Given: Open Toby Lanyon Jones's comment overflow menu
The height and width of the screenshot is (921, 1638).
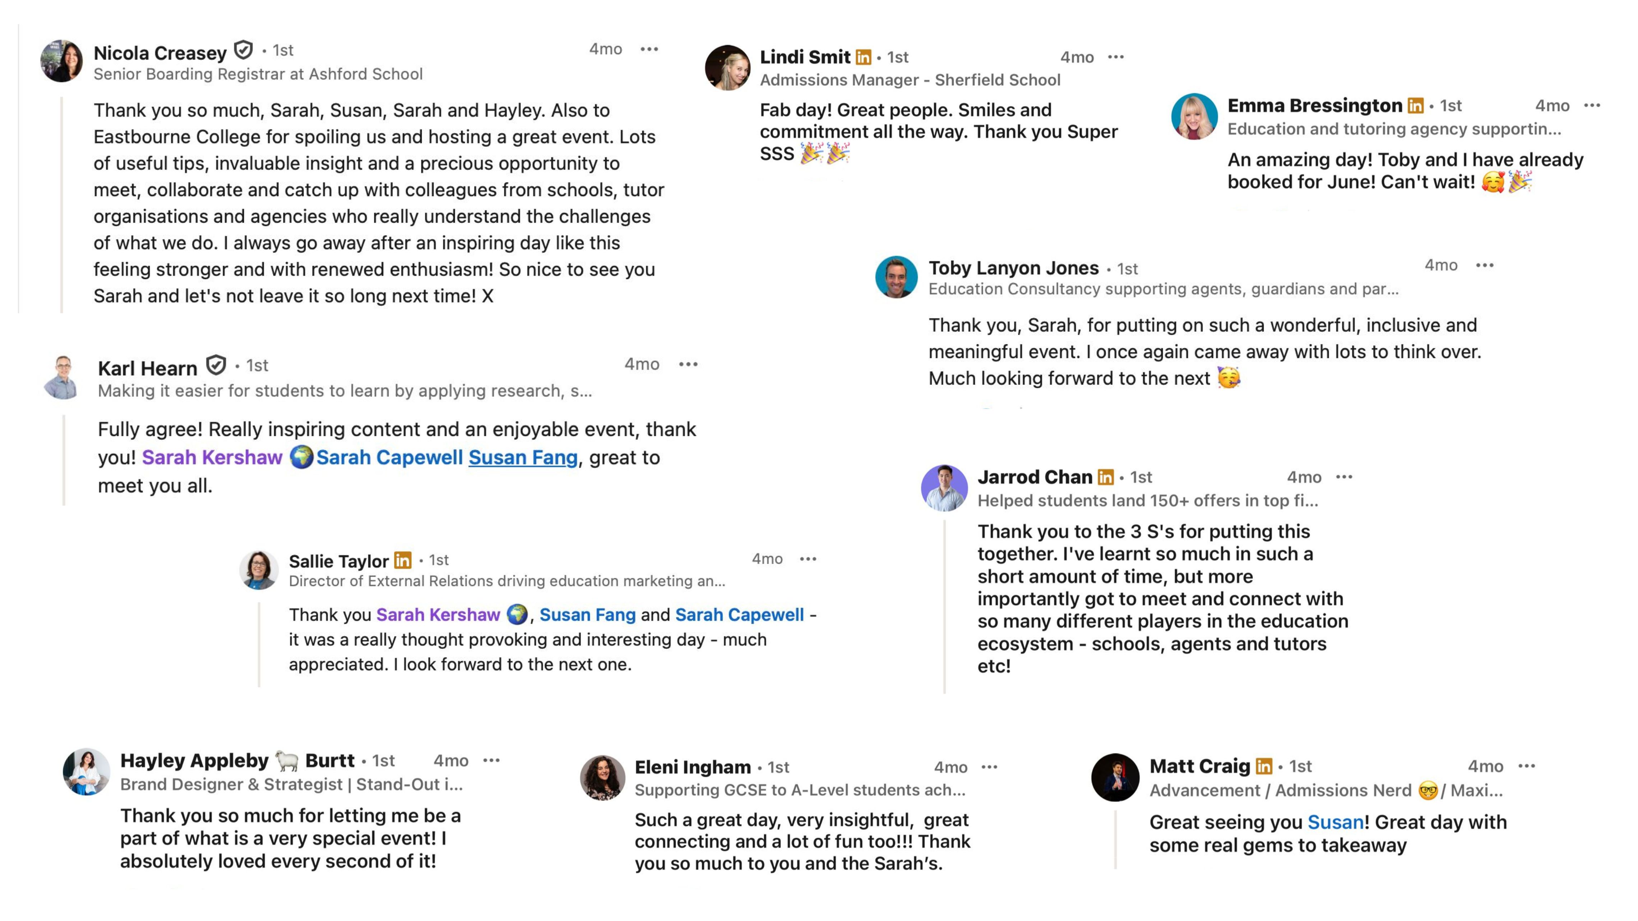Looking at the screenshot, I should pyautogui.click(x=1484, y=265).
